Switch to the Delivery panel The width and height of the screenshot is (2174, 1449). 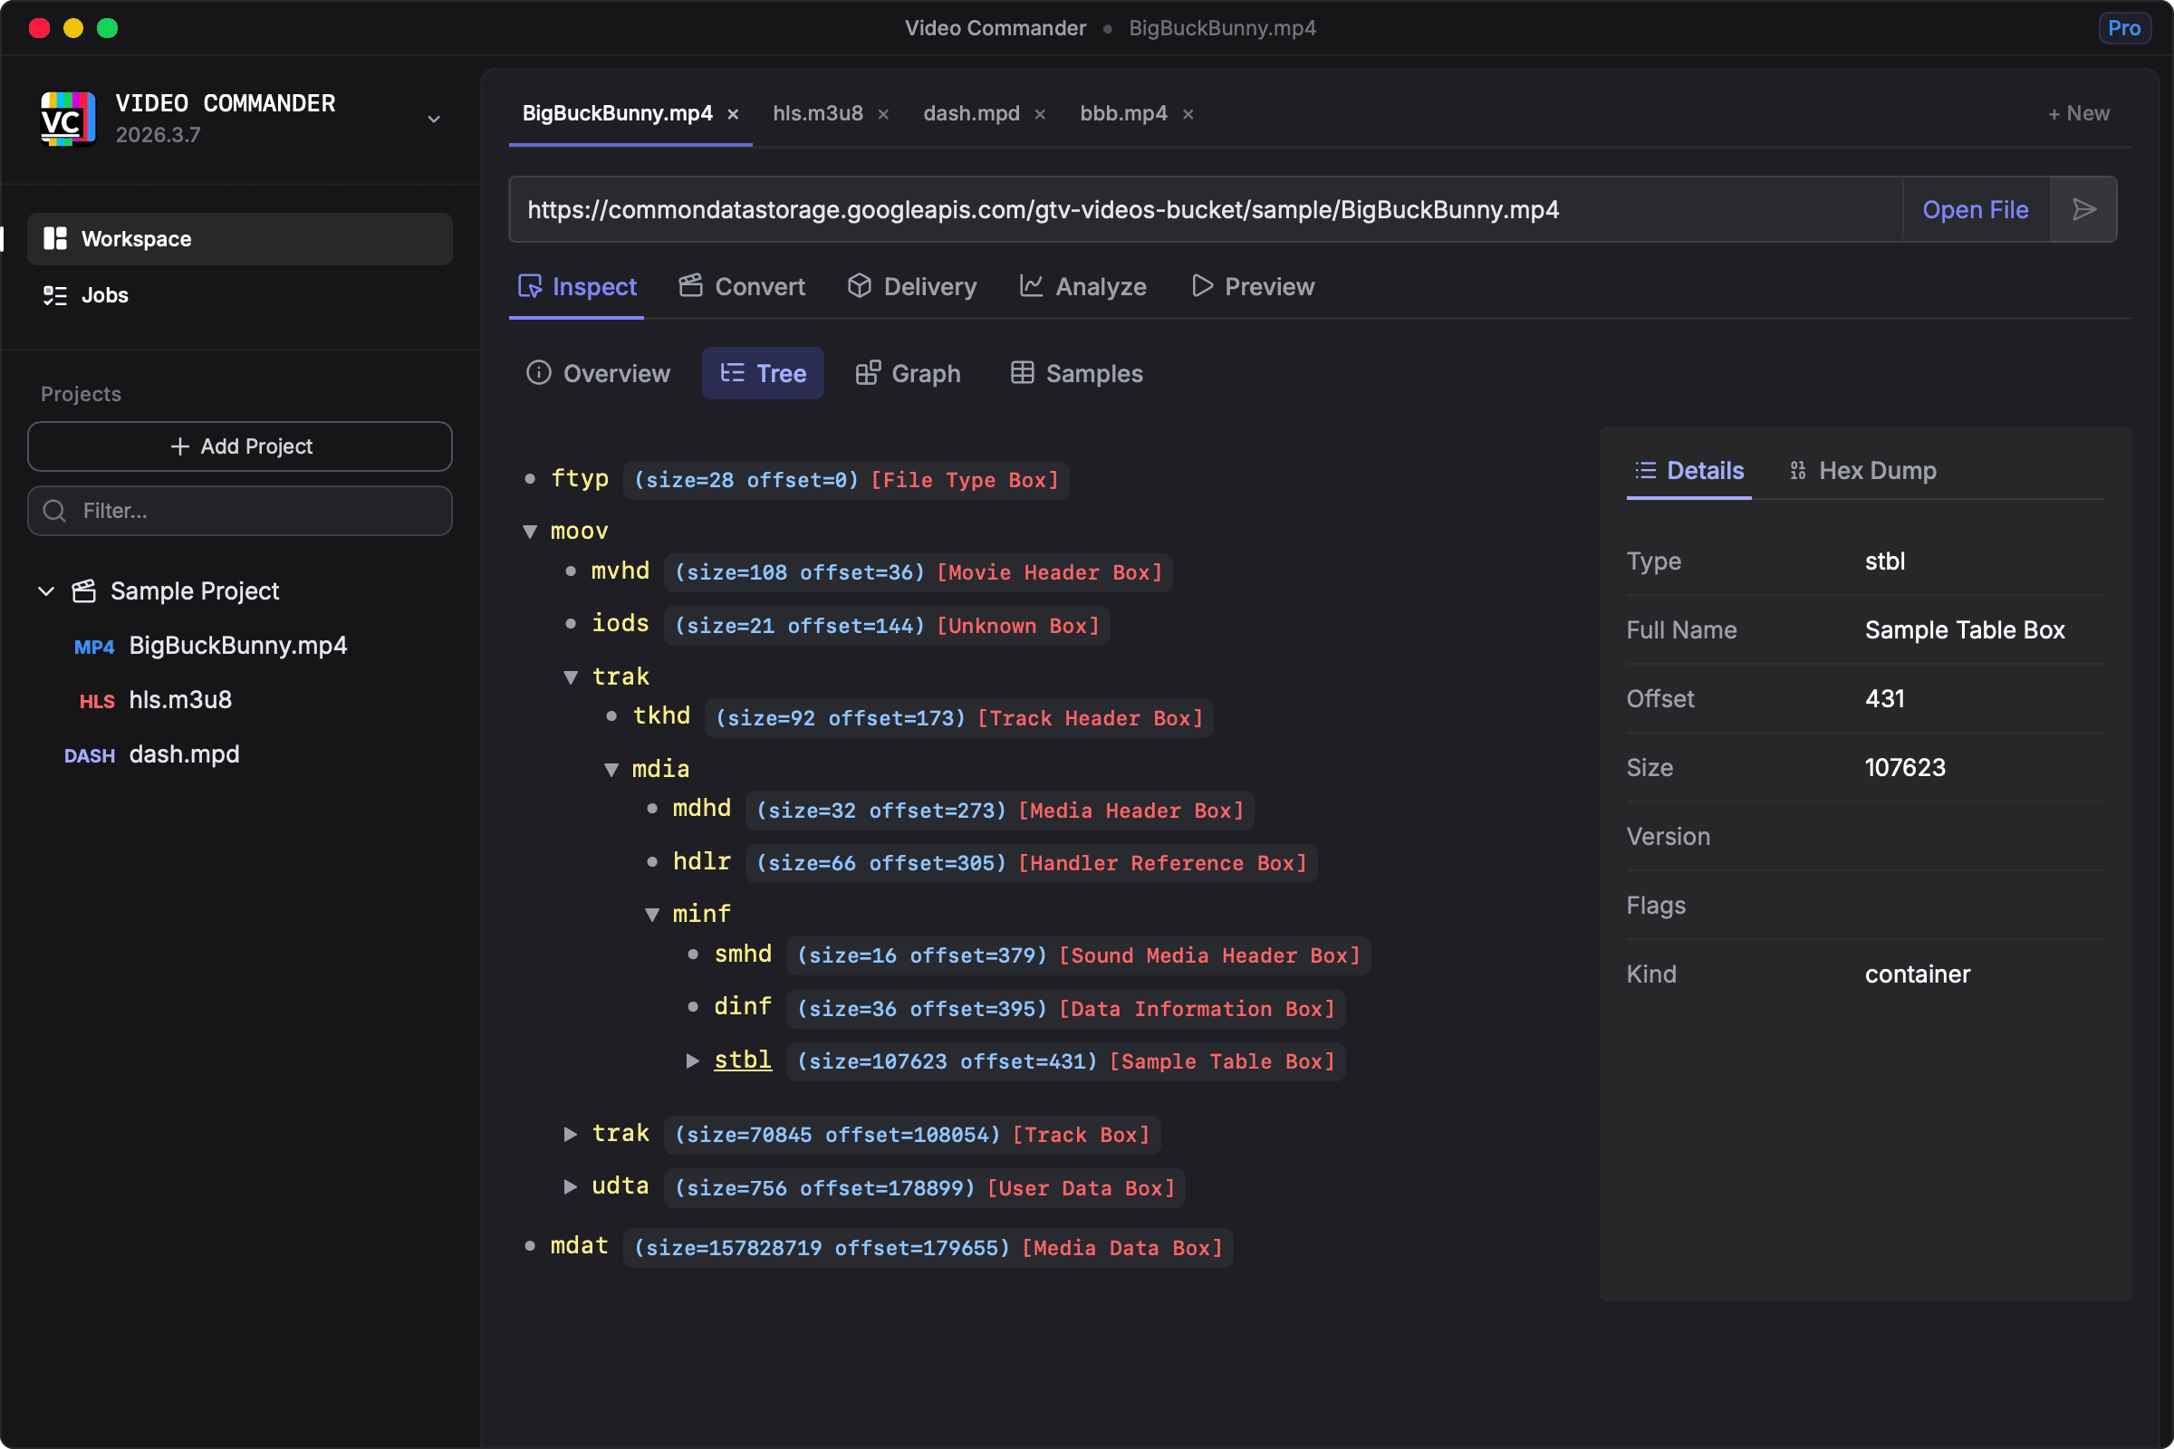coord(912,286)
